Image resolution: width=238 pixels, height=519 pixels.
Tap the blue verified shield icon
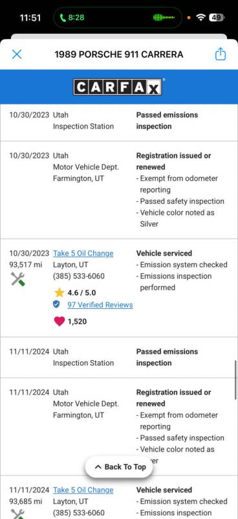pyautogui.click(x=56, y=304)
